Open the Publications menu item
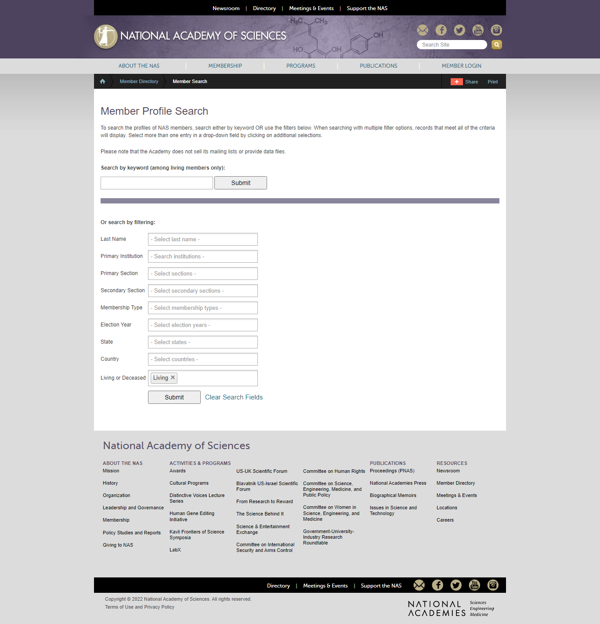The width and height of the screenshot is (600, 624). pyautogui.click(x=378, y=66)
